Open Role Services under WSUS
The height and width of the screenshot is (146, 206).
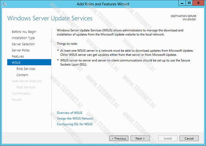coord(26,69)
